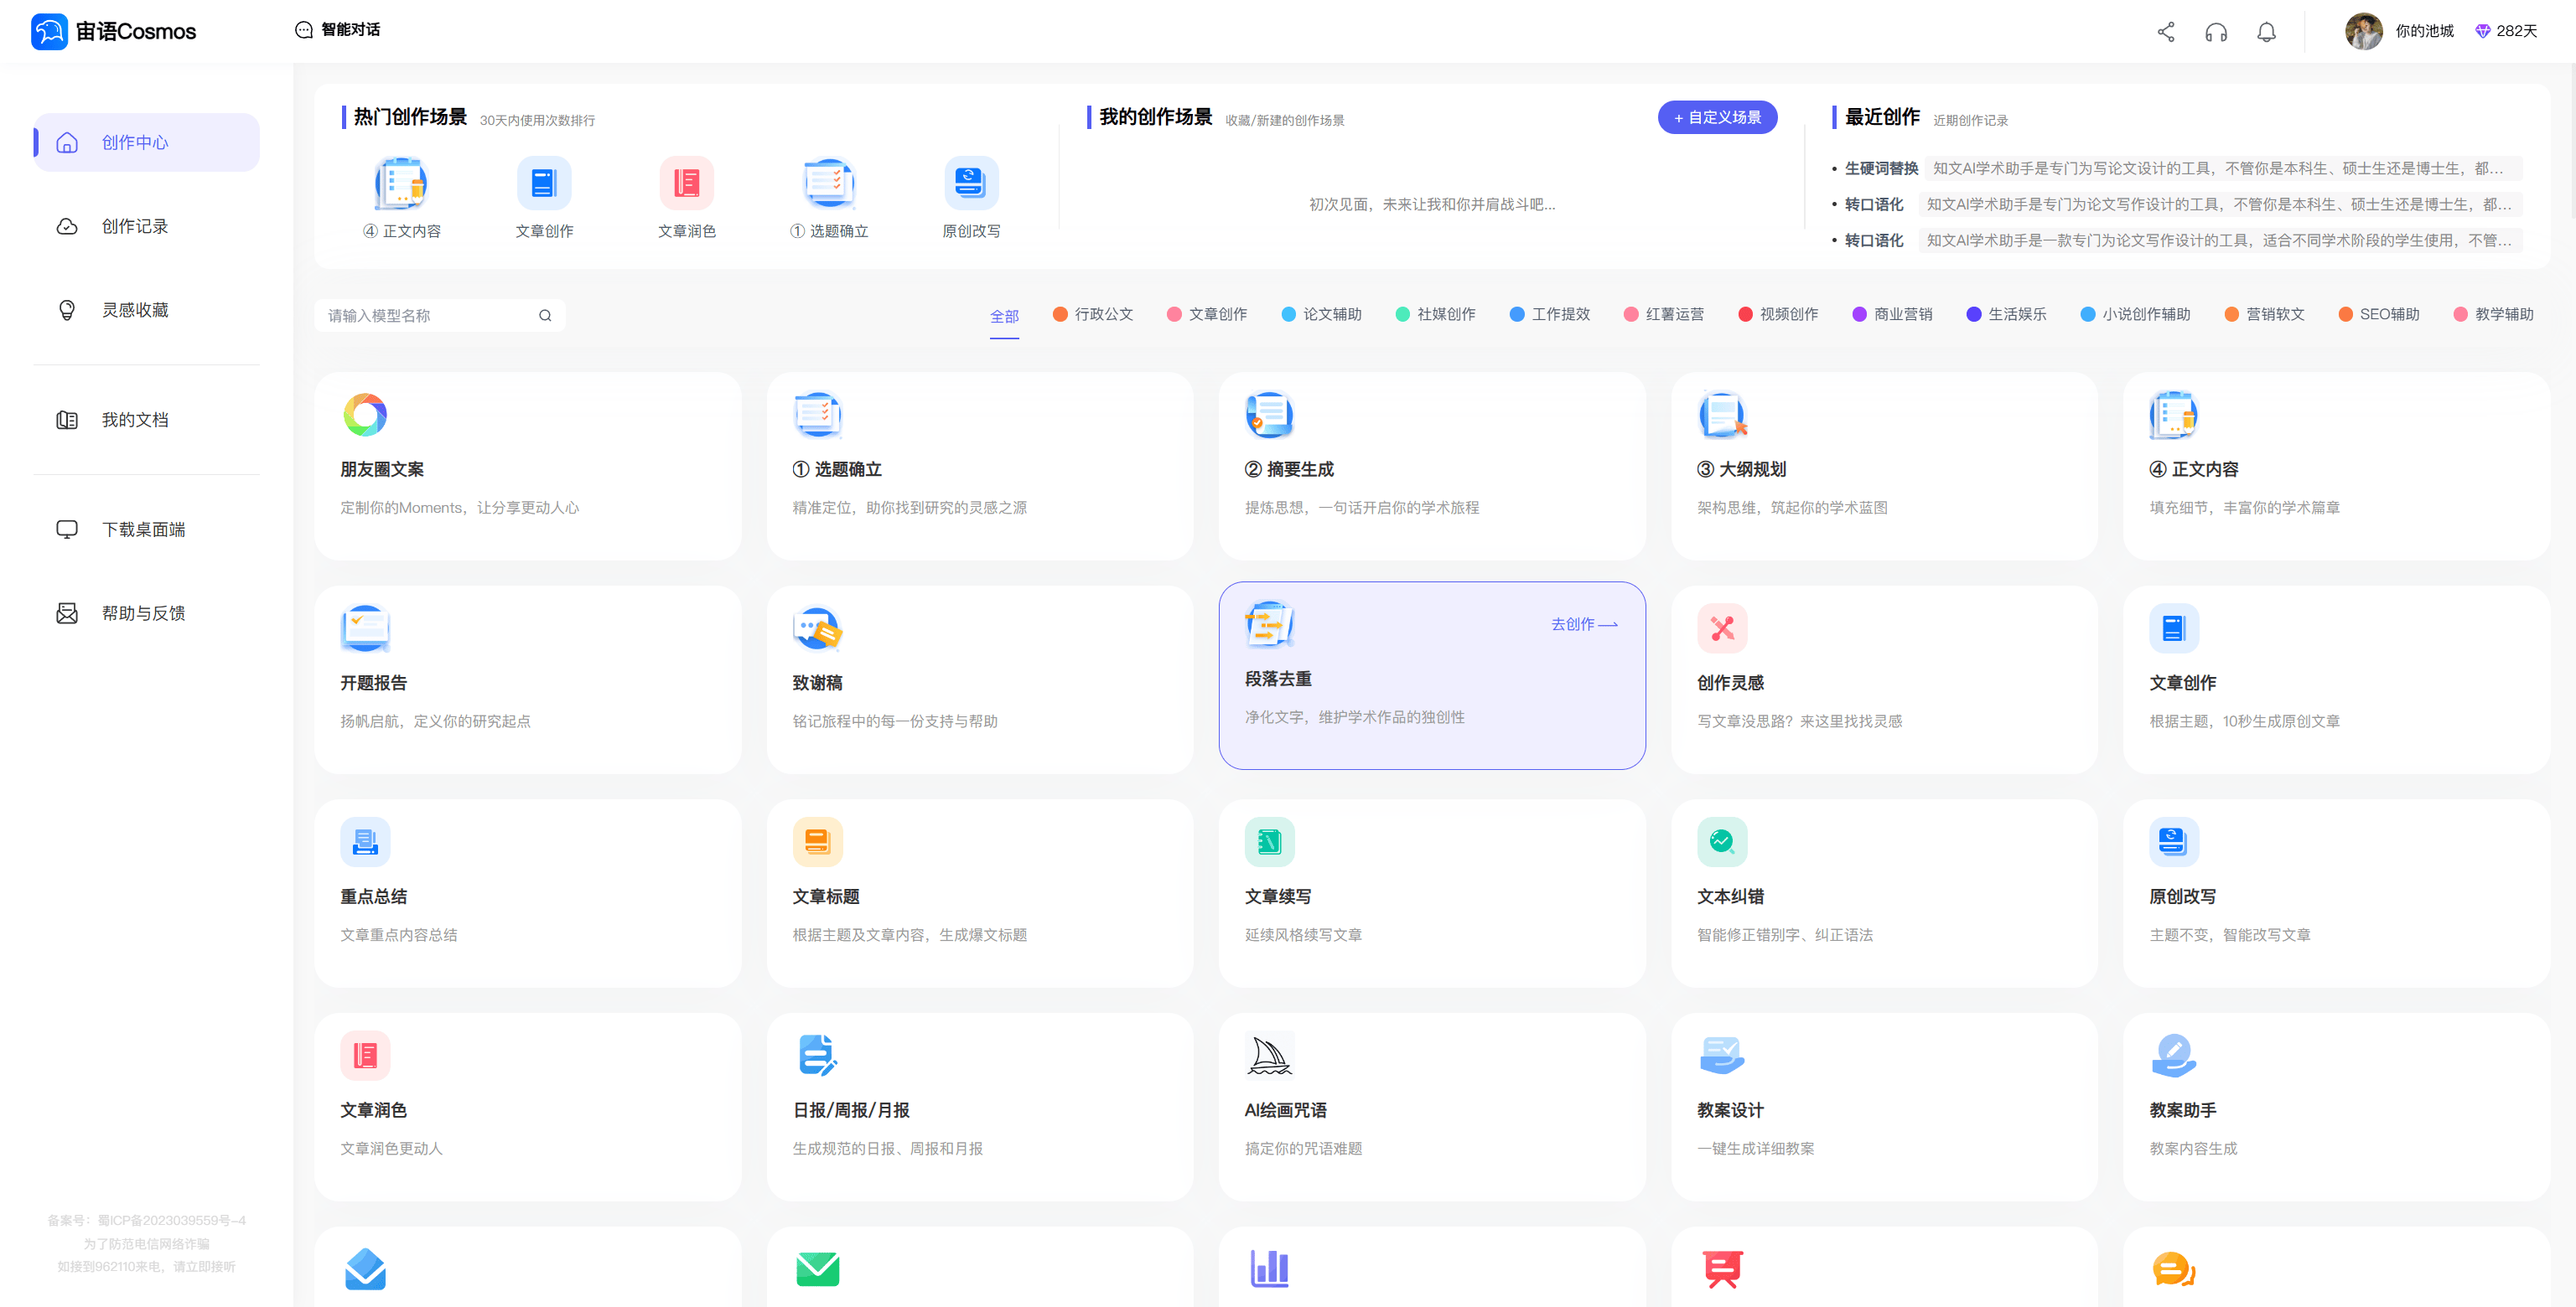Viewport: 2576px width, 1307px height.
Task: Open customer service headset icon
Action: click(2215, 32)
